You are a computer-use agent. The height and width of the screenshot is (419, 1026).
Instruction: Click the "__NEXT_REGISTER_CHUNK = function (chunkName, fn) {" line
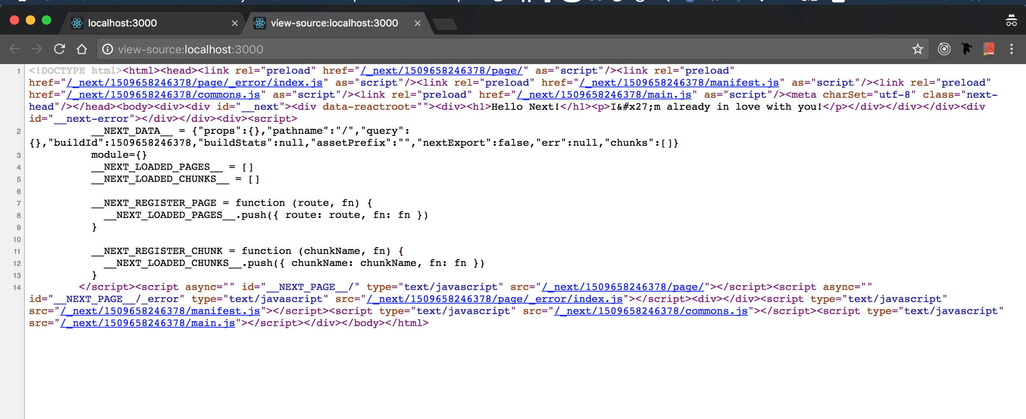pyautogui.click(x=248, y=251)
